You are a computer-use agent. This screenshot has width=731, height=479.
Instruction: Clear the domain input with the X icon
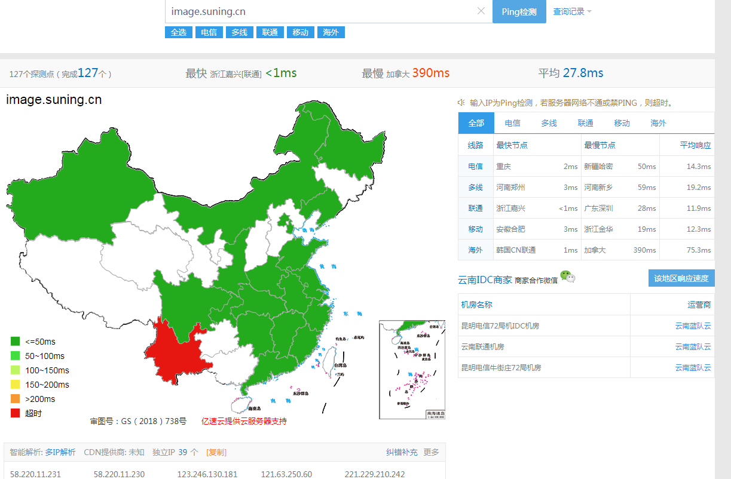click(481, 11)
